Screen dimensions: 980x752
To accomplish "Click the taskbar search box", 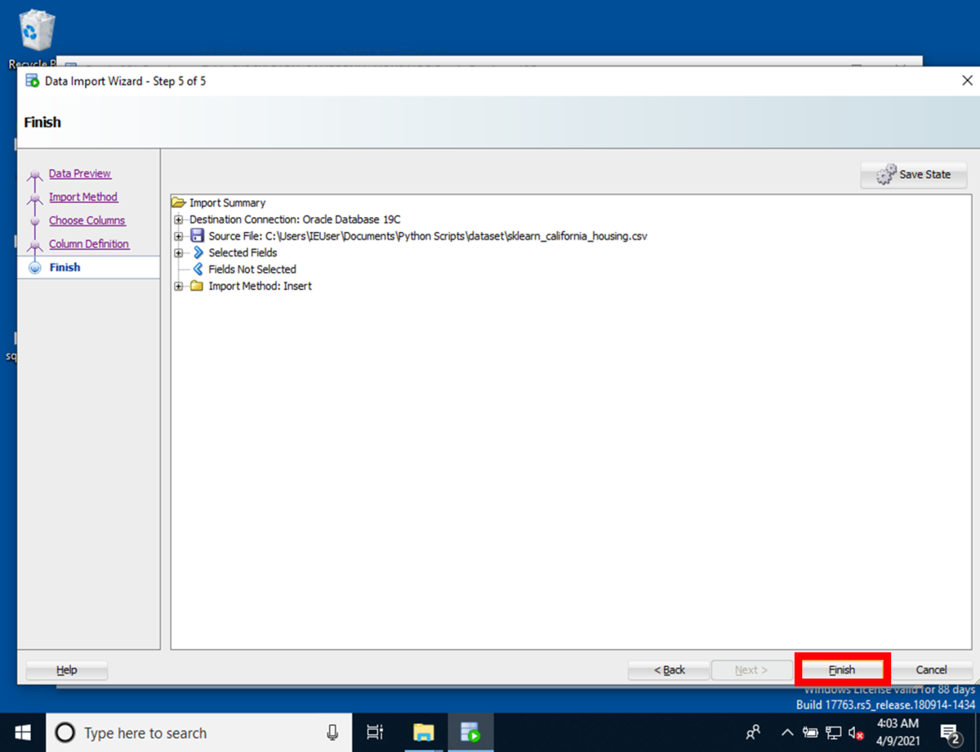I will [x=198, y=732].
